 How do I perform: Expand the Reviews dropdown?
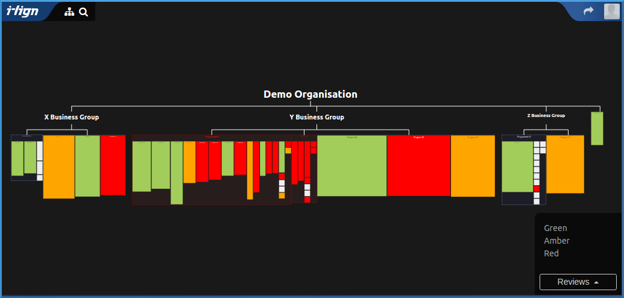pos(578,282)
